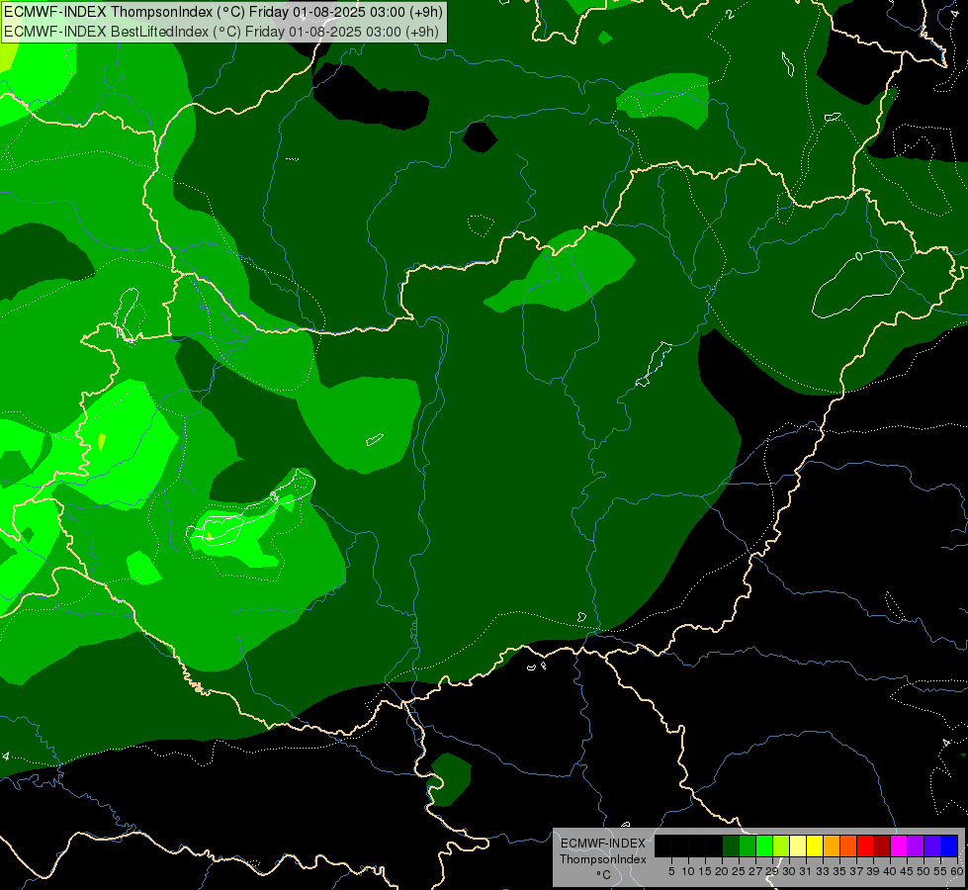Screen dimensions: 968x890
Task: Click legend tick label '37'
Action: 856,871
